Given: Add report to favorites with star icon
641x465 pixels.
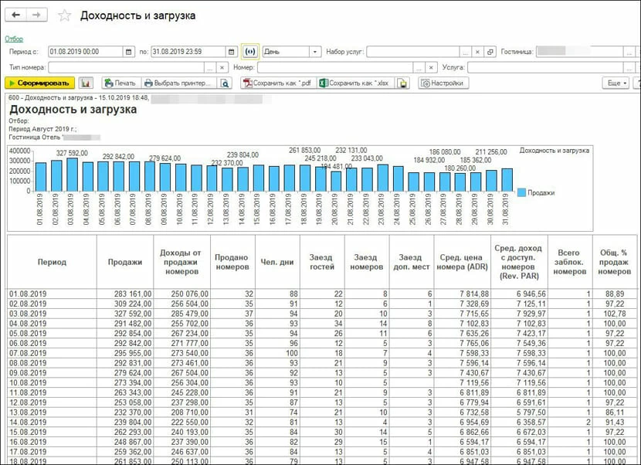Looking at the screenshot, I should point(65,15).
